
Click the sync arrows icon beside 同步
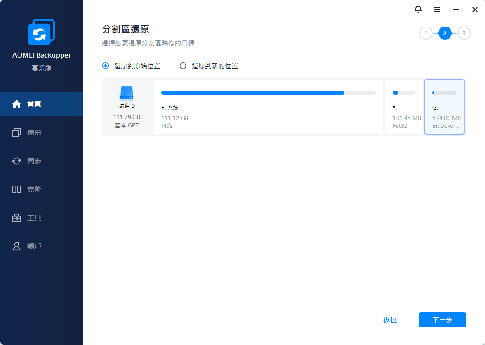[17, 161]
